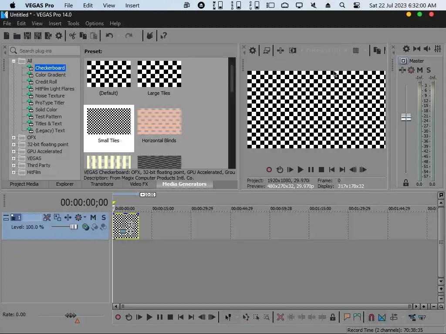The height and width of the screenshot is (334, 446).
Task: Select the Color Gradient generator
Action: click(x=51, y=75)
